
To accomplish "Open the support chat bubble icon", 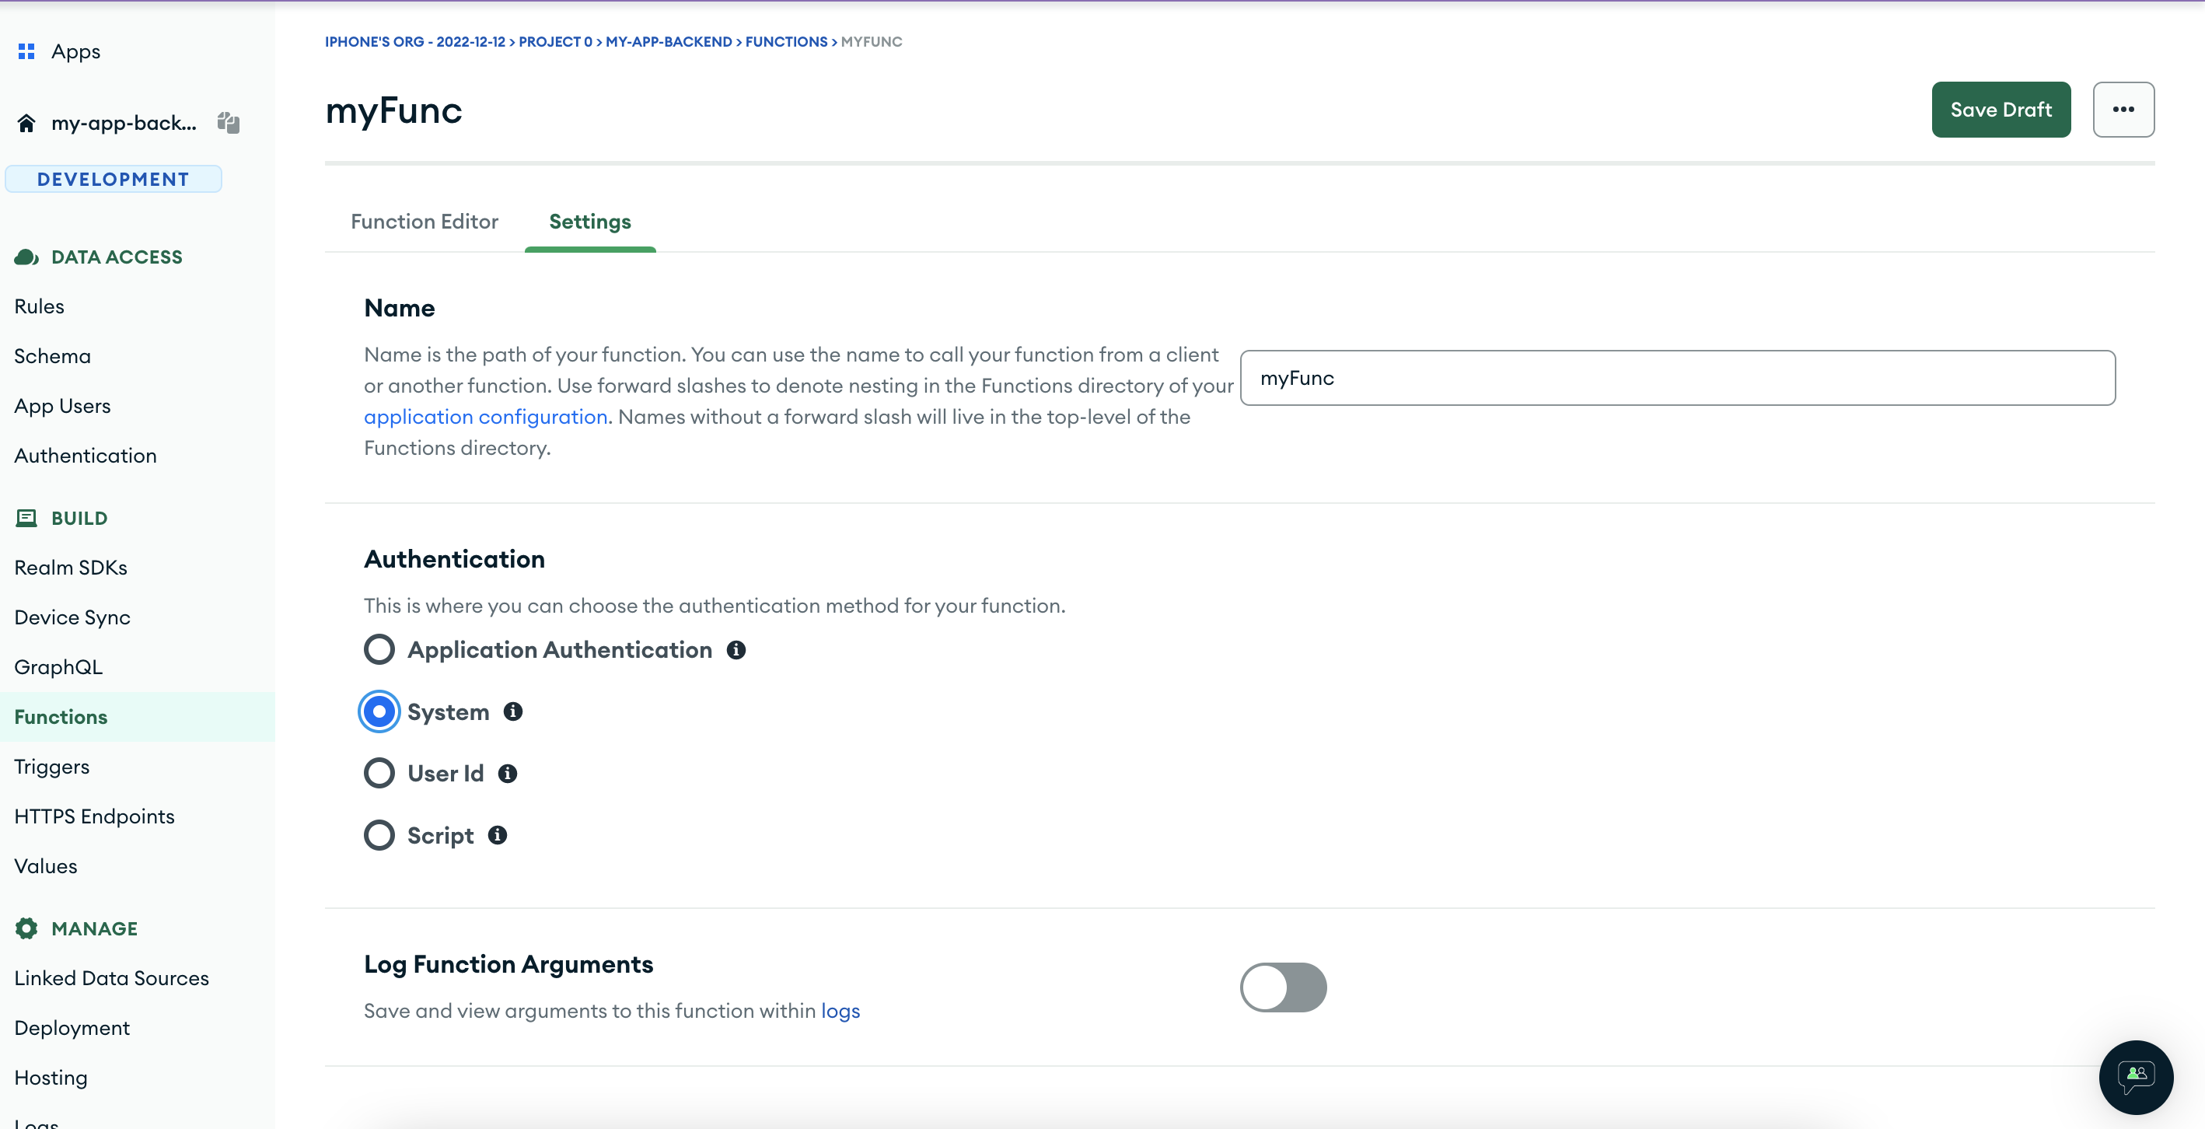I will click(x=2136, y=1077).
